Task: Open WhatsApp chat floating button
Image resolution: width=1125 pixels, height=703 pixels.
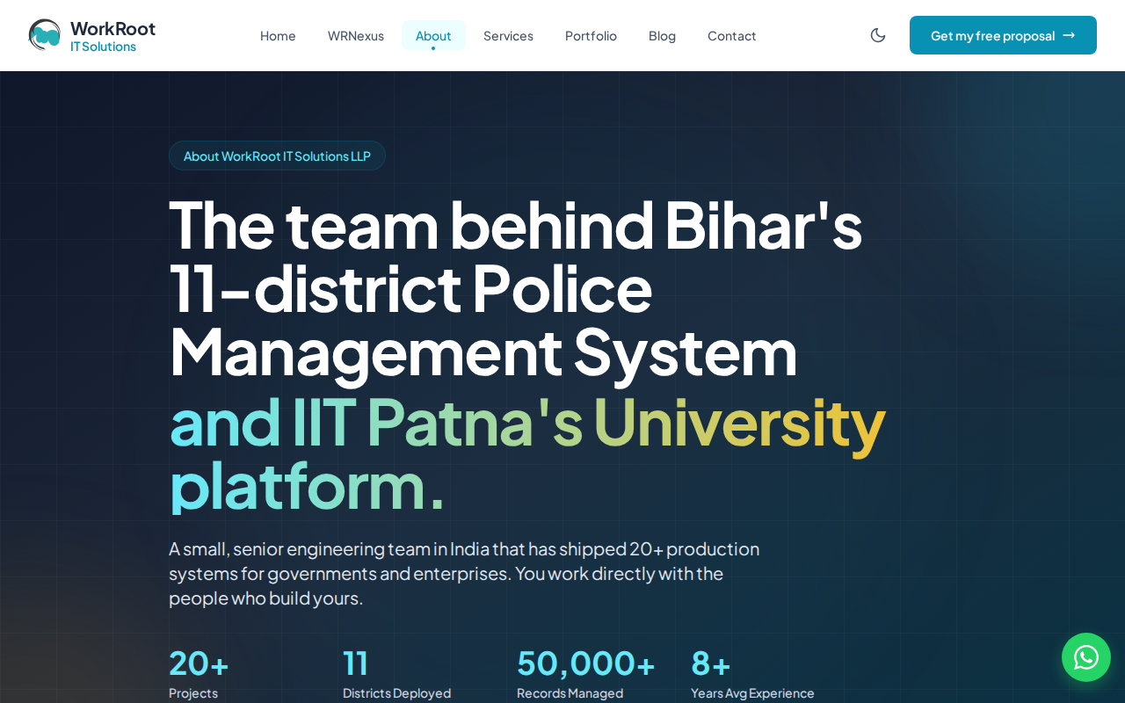Action: [x=1086, y=657]
